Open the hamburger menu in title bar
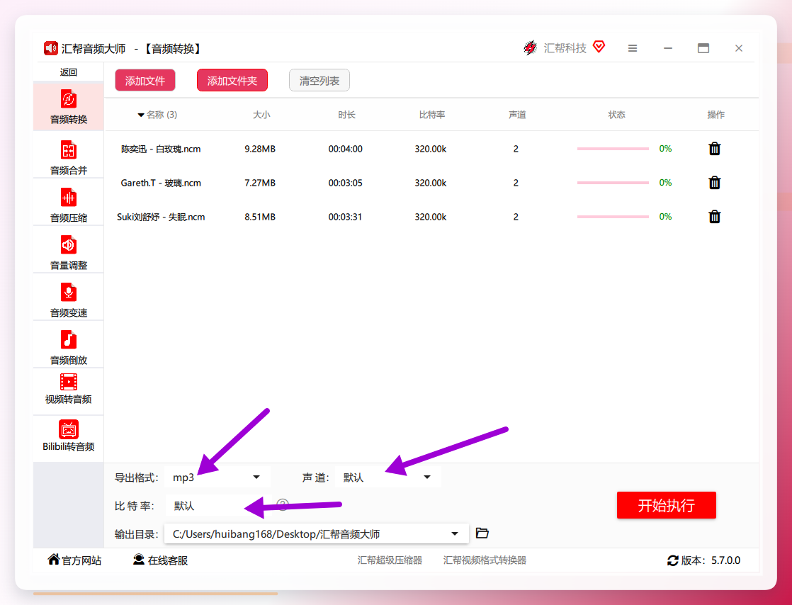 pyautogui.click(x=633, y=48)
